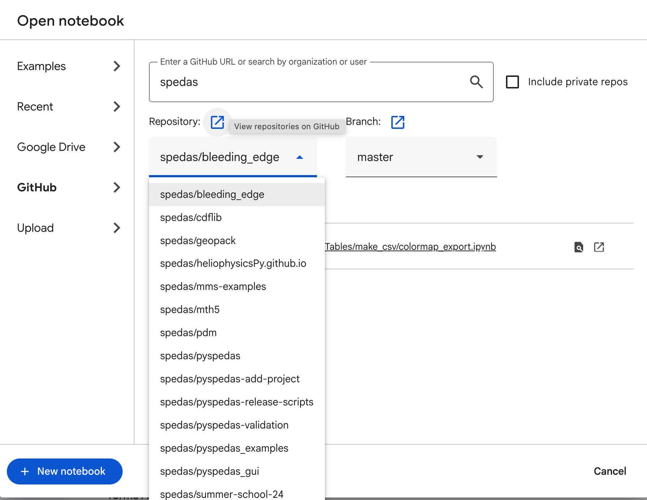Click the Cancel button
The height and width of the screenshot is (500, 647).
coord(610,471)
